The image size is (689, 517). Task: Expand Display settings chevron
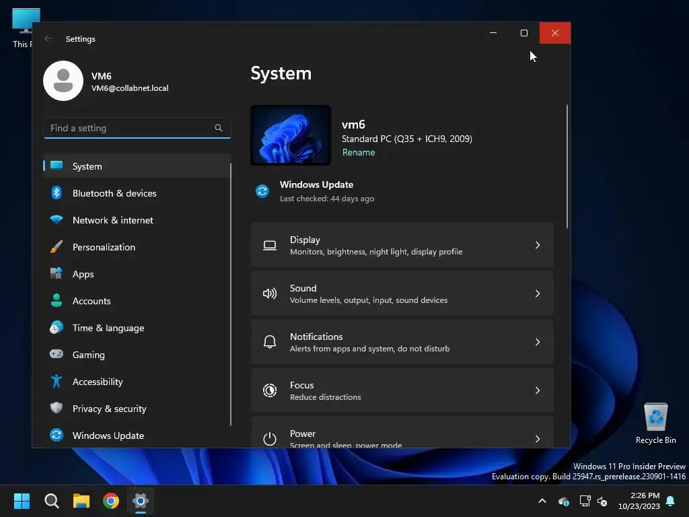click(x=538, y=245)
